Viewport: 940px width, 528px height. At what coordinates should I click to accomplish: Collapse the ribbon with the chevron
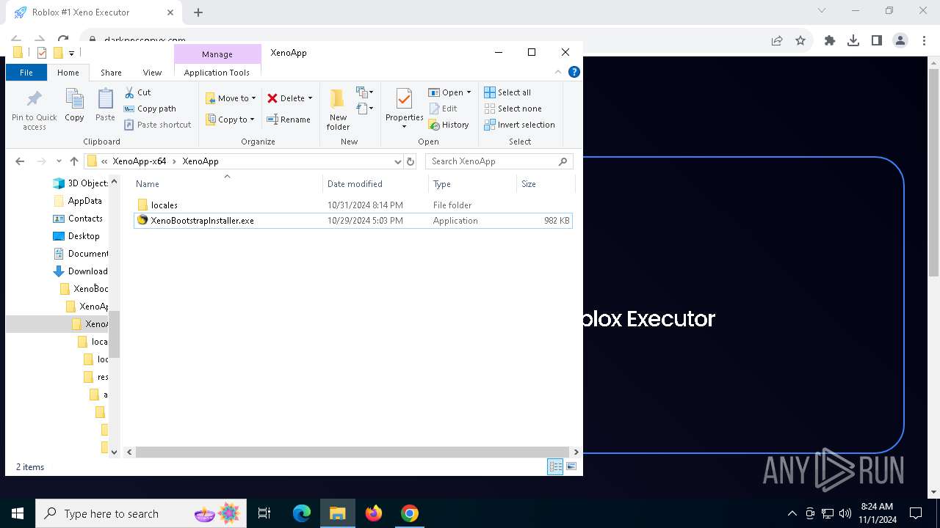coord(558,72)
